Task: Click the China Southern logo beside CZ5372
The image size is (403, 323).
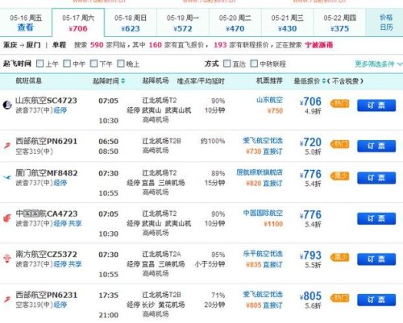Action: [x=7, y=259]
